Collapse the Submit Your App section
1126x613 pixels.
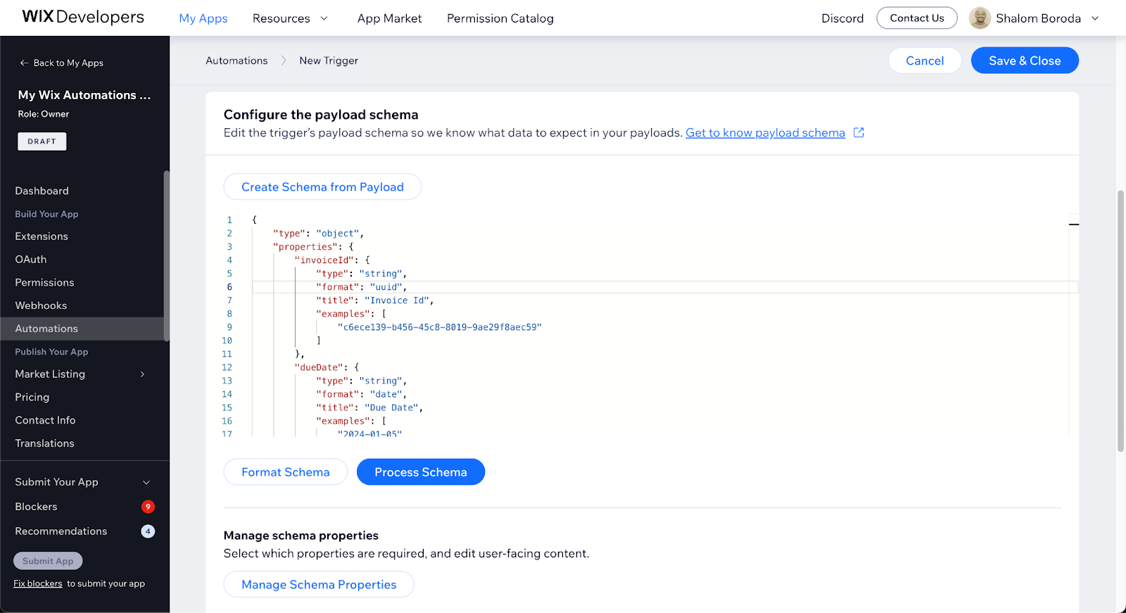[x=146, y=482]
